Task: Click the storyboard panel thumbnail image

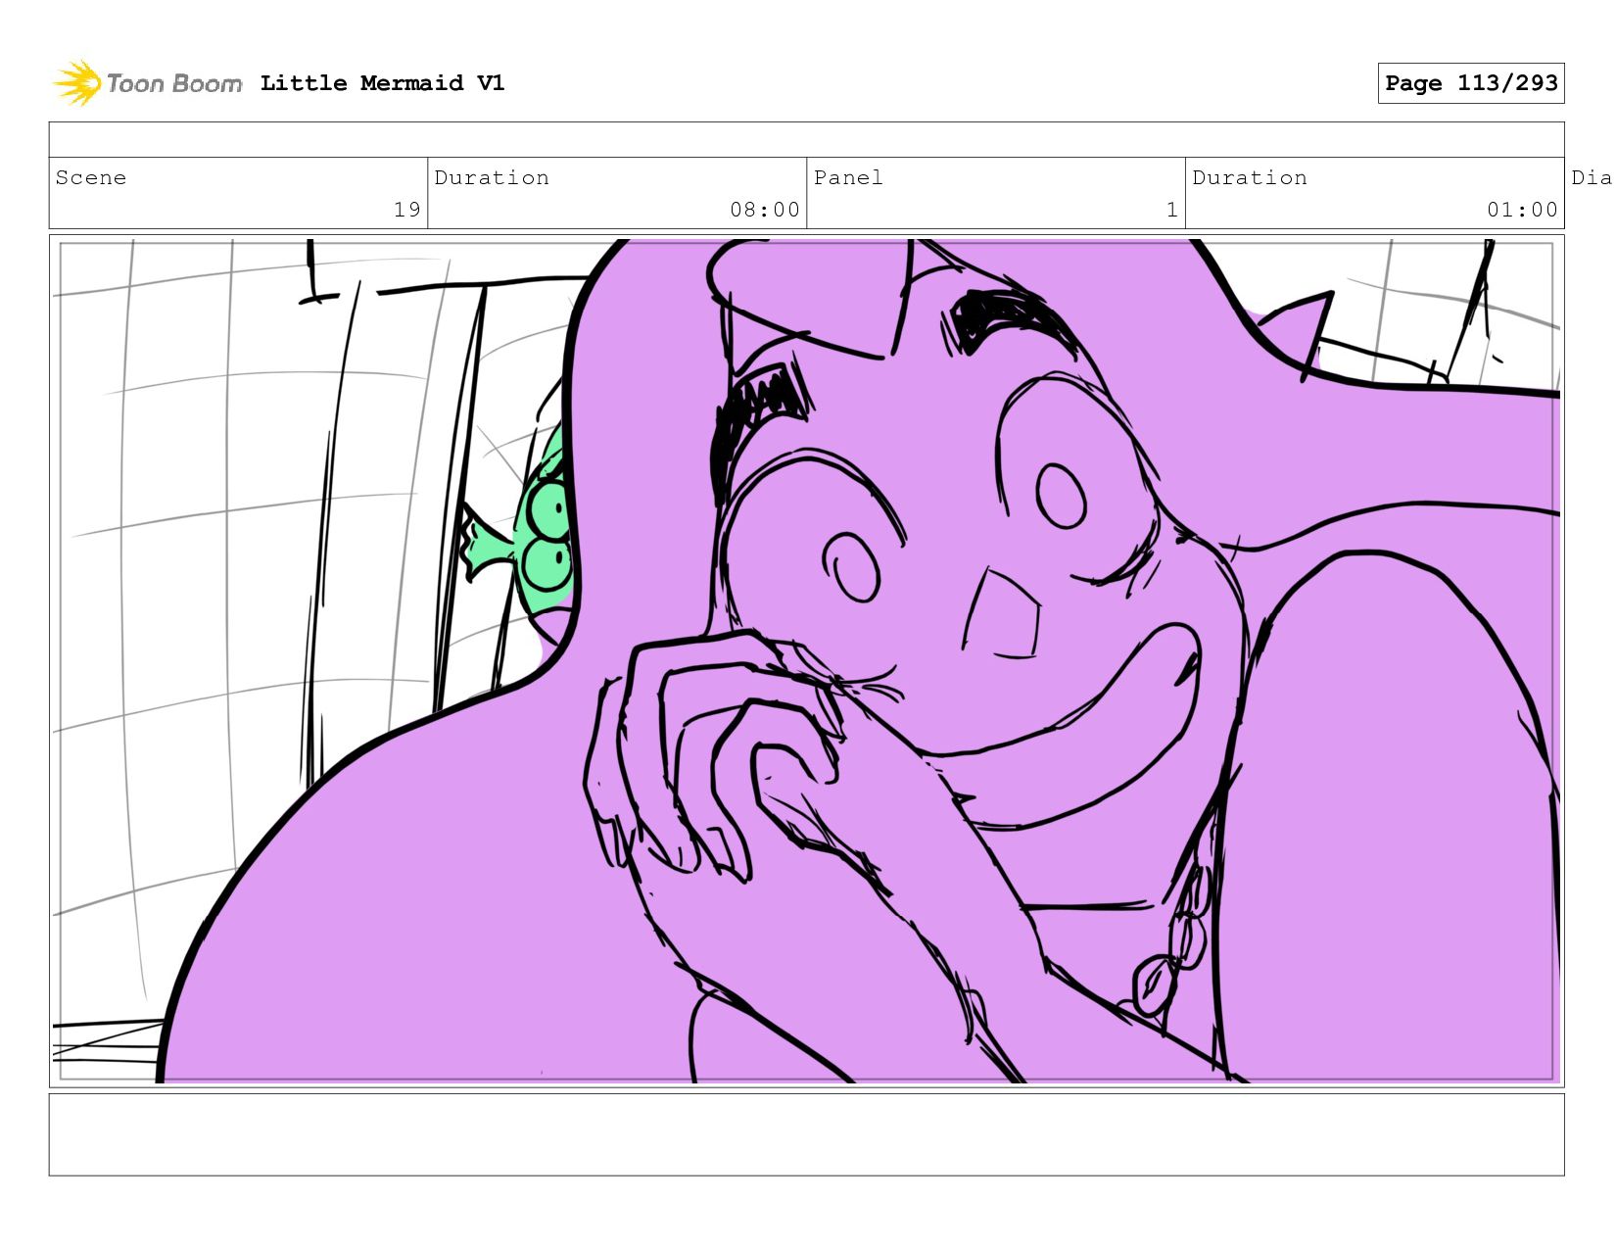Action: (x=807, y=661)
